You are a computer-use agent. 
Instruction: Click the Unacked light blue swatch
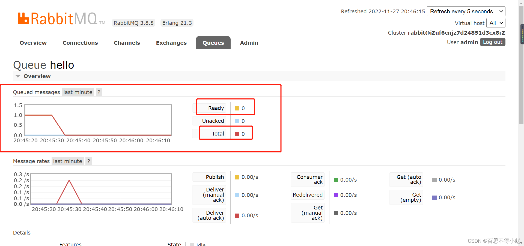click(237, 121)
